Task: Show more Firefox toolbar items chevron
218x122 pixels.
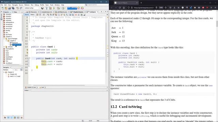Action: 211,7
